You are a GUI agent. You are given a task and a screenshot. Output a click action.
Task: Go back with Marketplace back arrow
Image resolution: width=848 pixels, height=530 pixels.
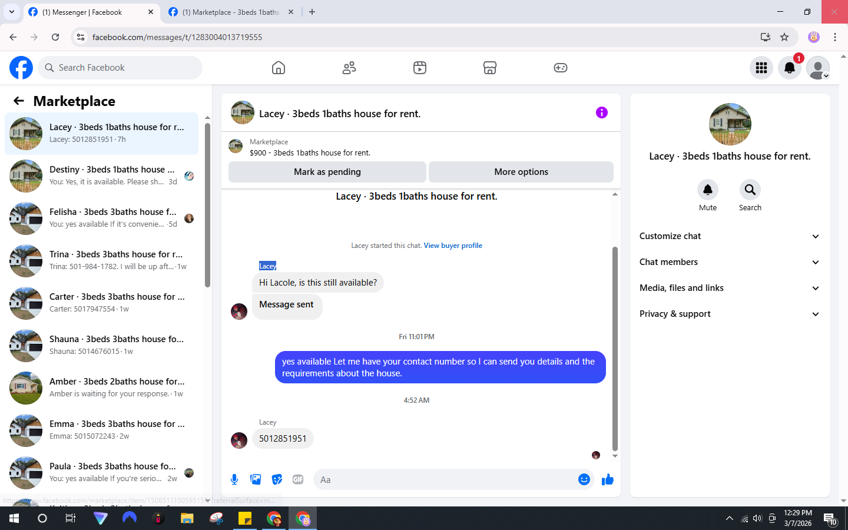[19, 101]
